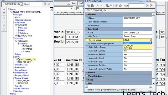Click the Automatic Select property row
The image size is (168, 95).
(x=119, y=58)
